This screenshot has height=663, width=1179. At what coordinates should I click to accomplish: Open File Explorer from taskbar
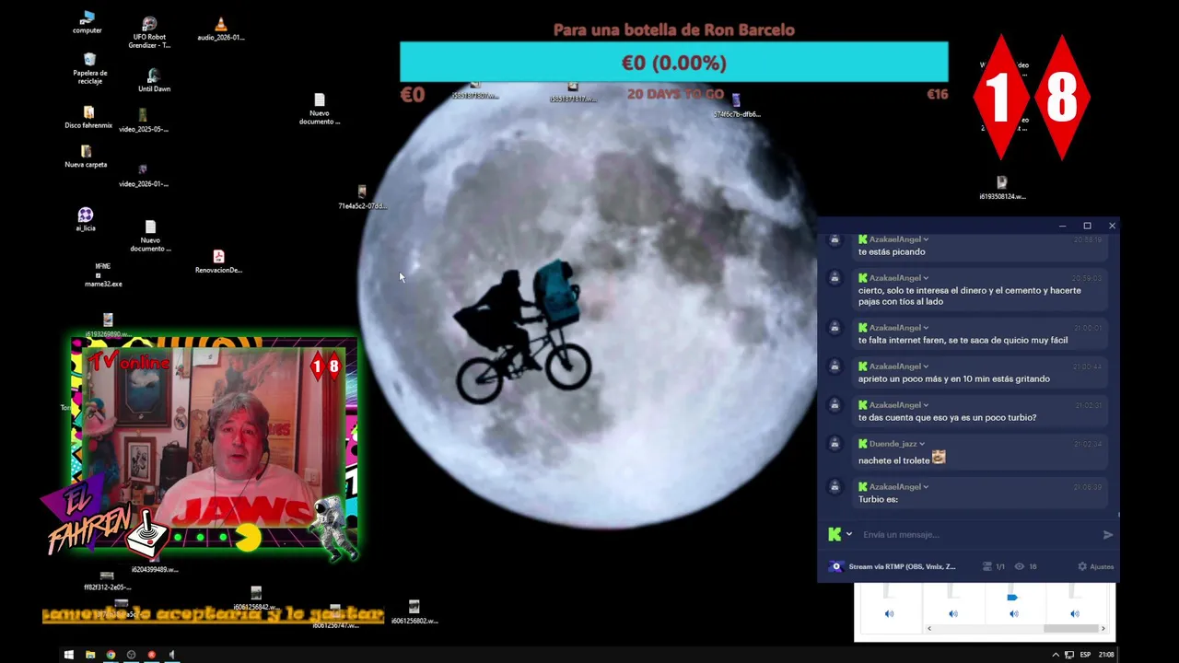coord(90,655)
